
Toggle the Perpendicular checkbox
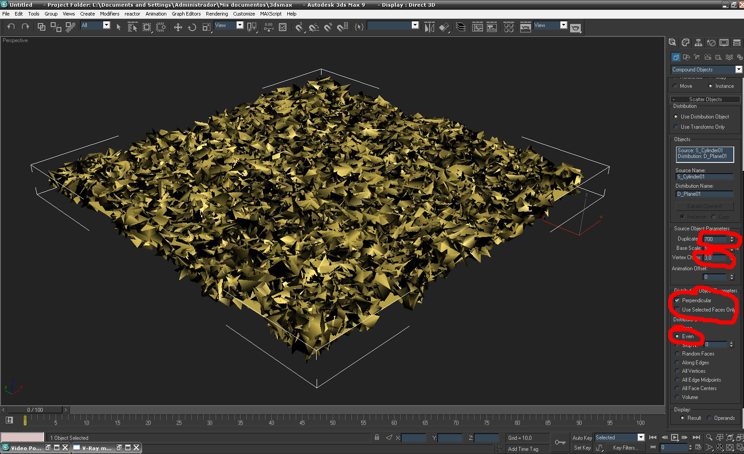pos(693,300)
